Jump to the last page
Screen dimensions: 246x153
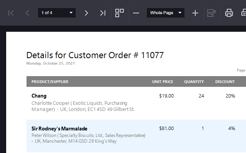(x=102, y=13)
